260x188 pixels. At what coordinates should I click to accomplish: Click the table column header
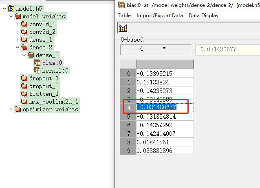click(x=165, y=64)
